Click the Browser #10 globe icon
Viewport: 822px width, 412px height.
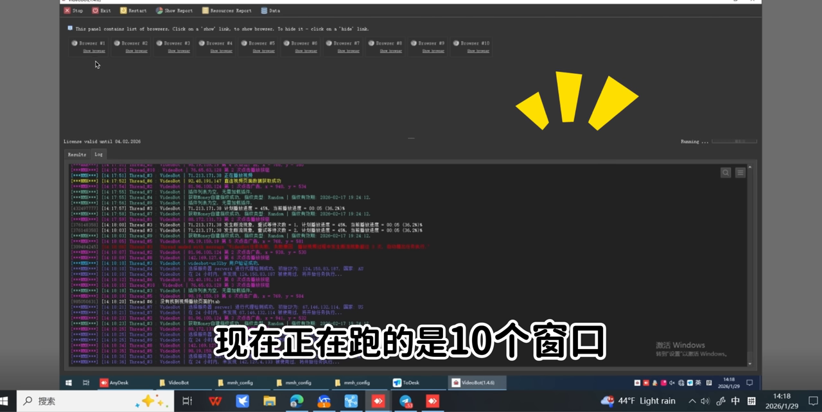pos(457,43)
